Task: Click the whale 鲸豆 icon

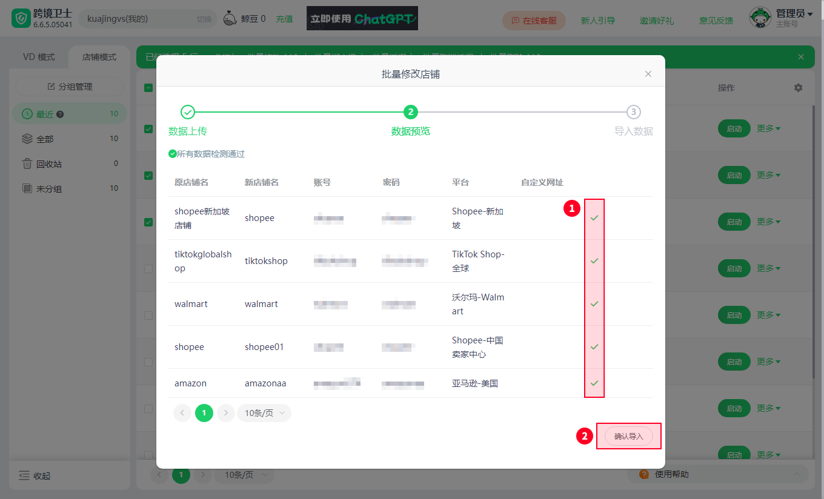Action: click(x=230, y=19)
